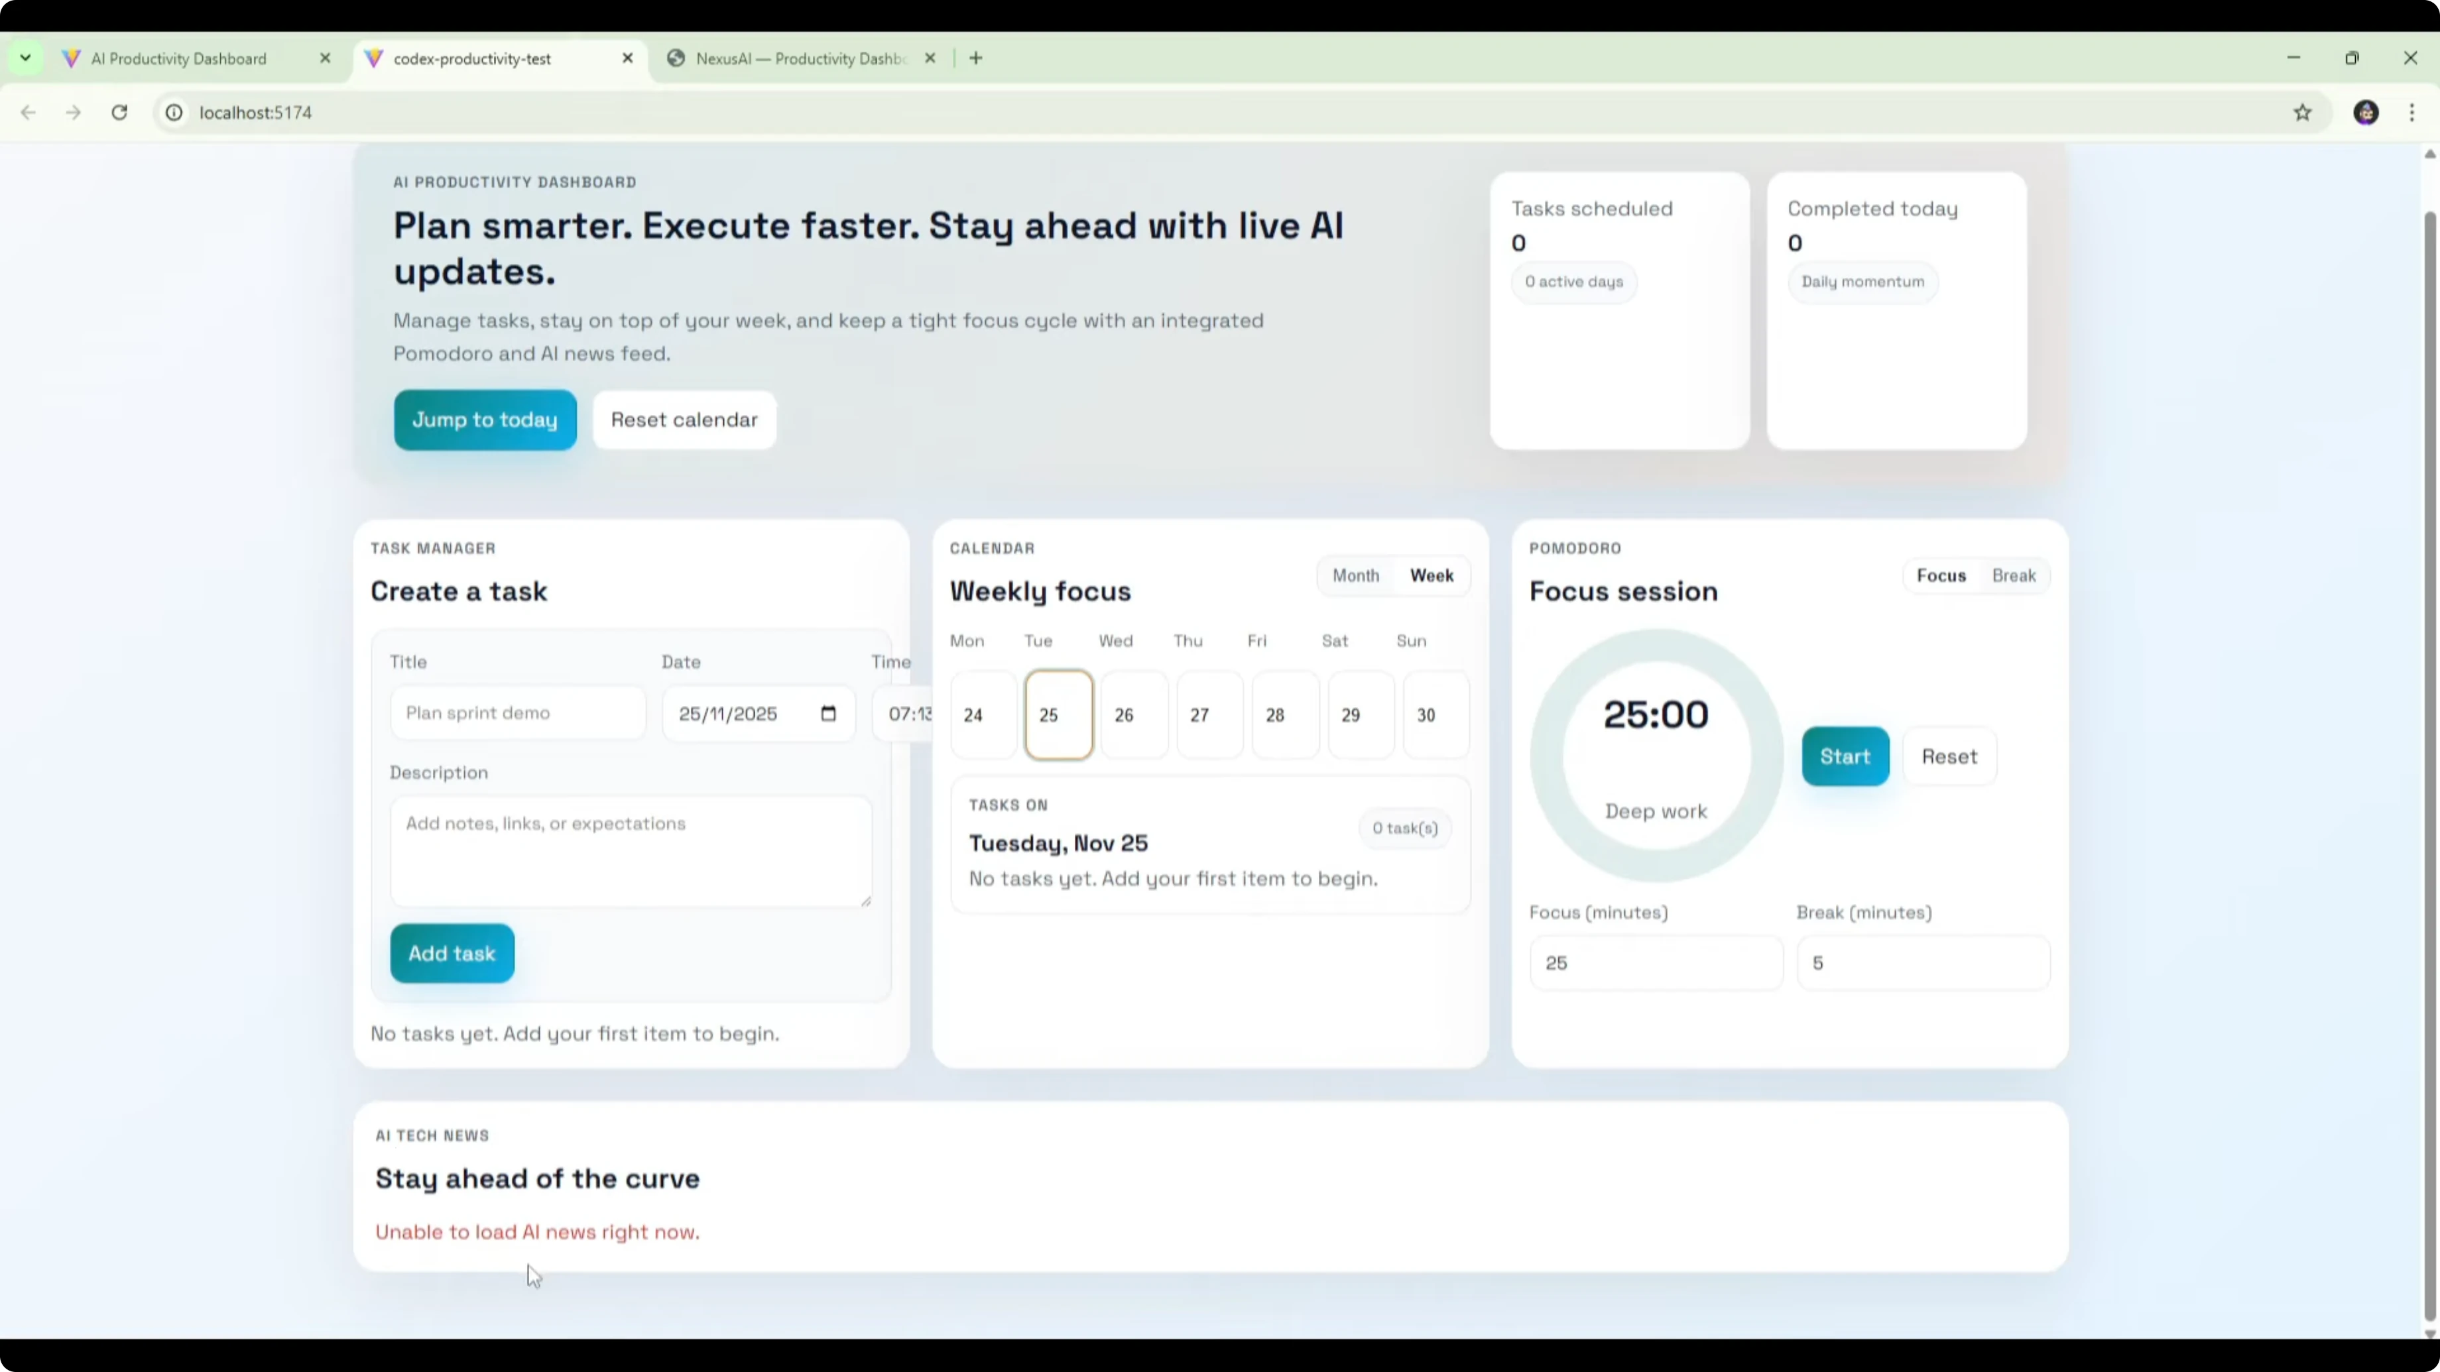Click the browser back arrow
2440x1372 pixels.
(x=29, y=113)
